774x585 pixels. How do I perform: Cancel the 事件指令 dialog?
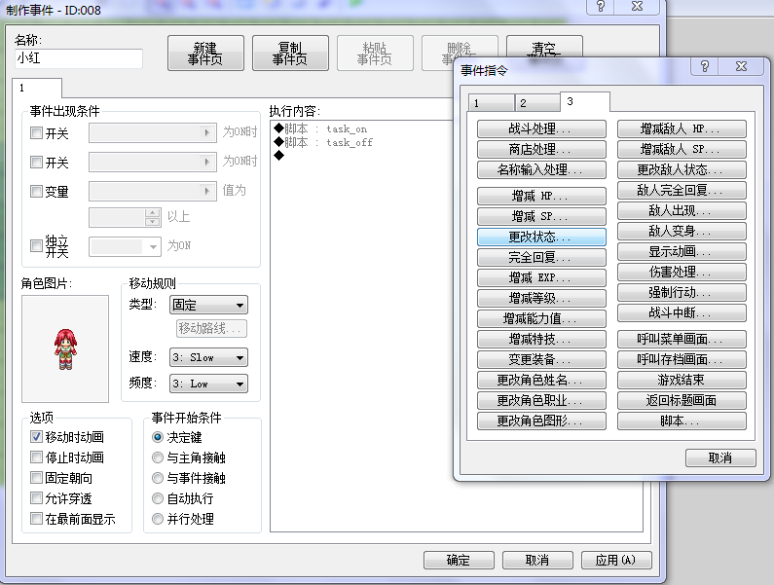tap(720, 457)
